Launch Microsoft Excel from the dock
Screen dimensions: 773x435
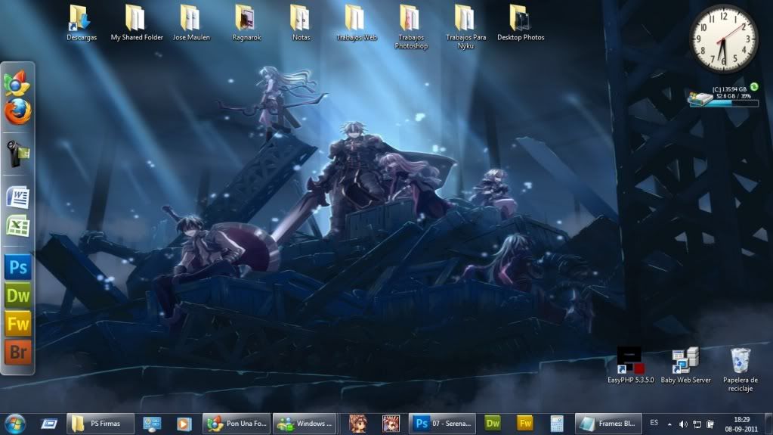point(17,226)
